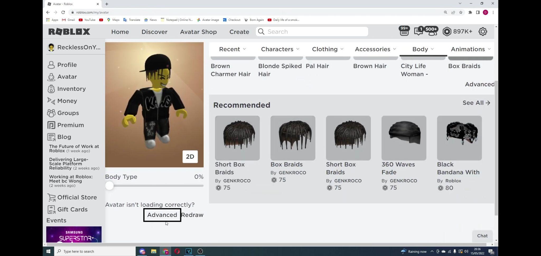Open the Gift Cards link
The image size is (541, 256).
(72, 209)
